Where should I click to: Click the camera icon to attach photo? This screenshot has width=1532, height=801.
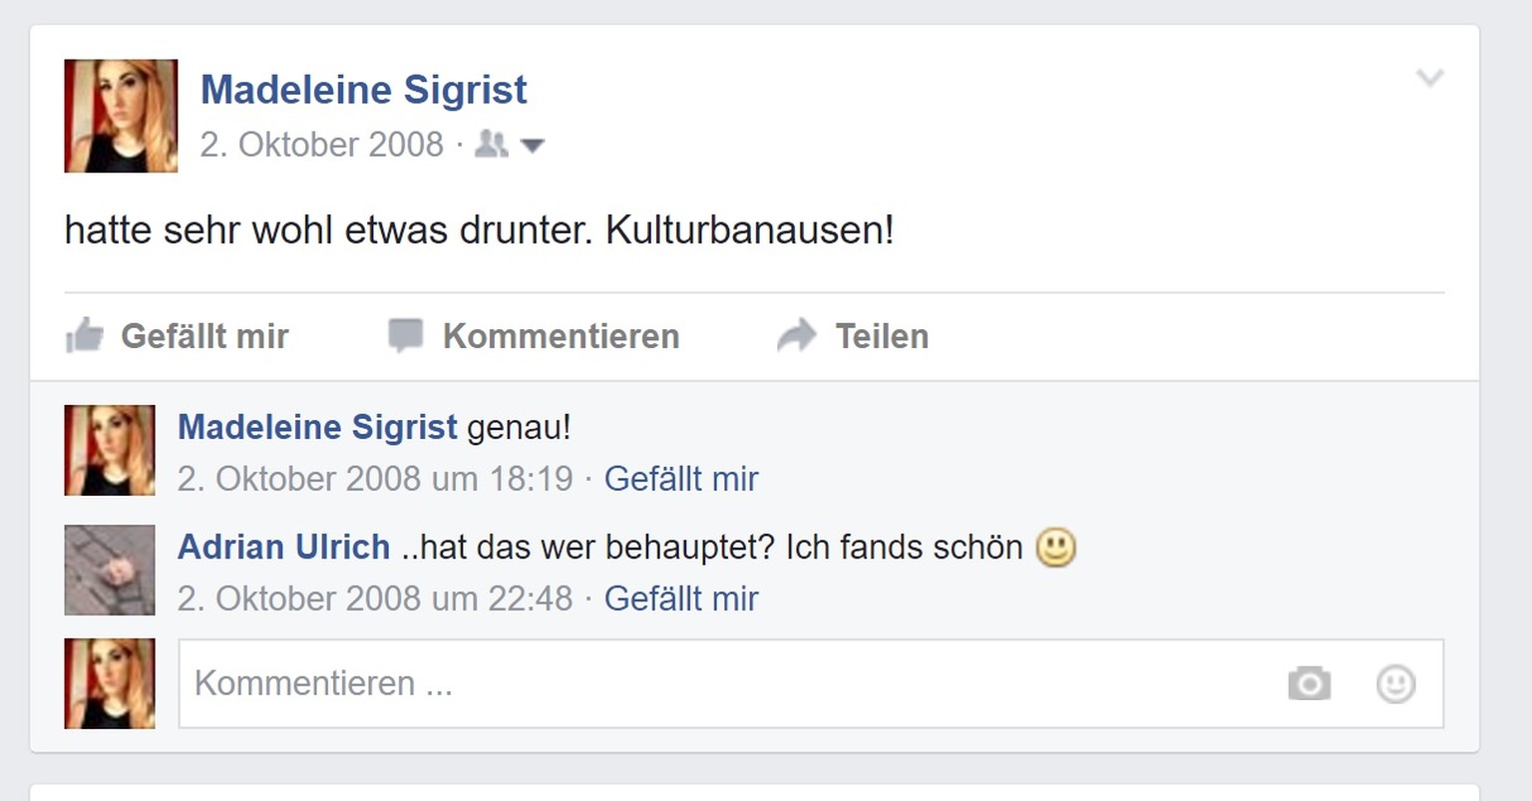click(1309, 683)
